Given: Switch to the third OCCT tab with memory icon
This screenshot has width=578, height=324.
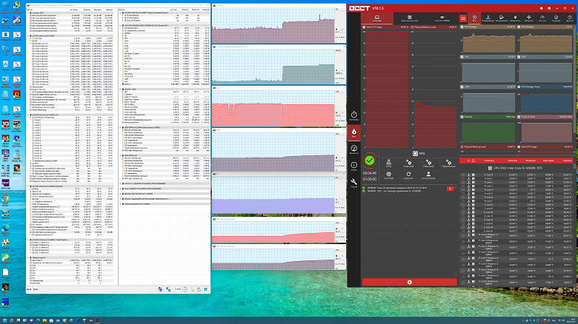Looking at the screenshot, I should (x=442, y=18).
